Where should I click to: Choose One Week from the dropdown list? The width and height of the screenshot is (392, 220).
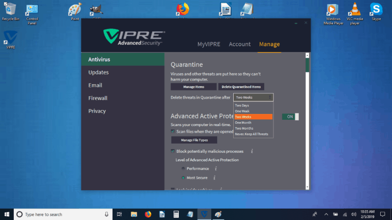(x=253, y=111)
